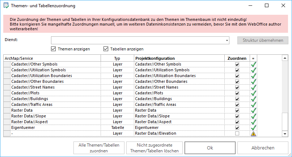The image size is (292, 157).
Task: Uncheck Zuordnen for Raster Data//Aspect
Action: [237, 122]
